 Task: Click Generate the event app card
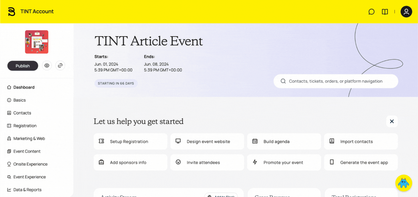[x=361, y=162]
